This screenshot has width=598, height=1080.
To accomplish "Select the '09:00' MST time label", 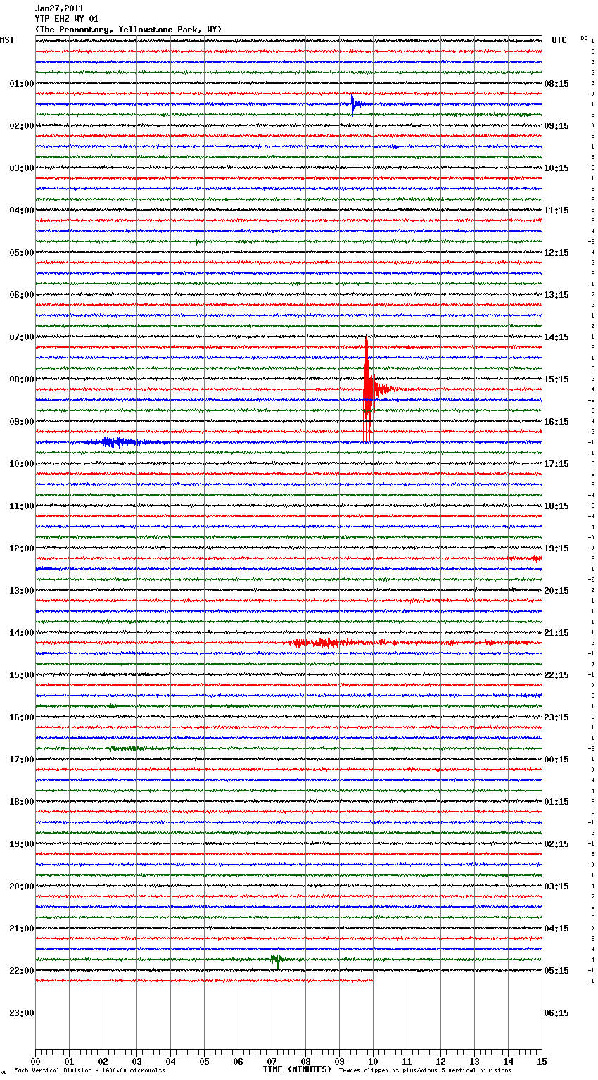I will point(22,422).
